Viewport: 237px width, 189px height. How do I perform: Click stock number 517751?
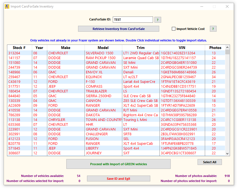[x=14, y=87]
